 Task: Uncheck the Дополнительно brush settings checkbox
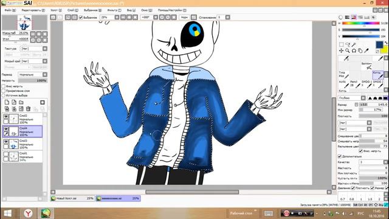(x=340, y=156)
